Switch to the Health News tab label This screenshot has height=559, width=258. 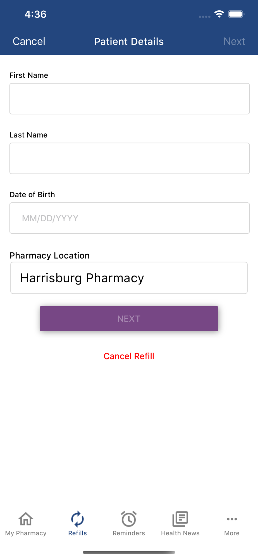[x=180, y=533]
